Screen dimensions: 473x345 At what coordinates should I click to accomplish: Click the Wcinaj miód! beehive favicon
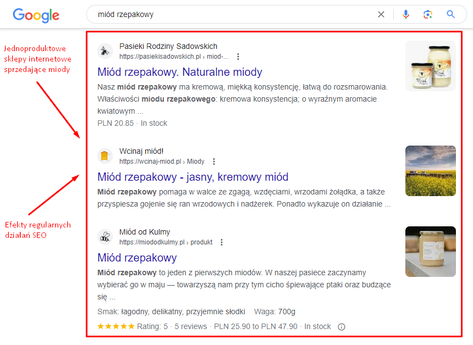[x=105, y=156]
